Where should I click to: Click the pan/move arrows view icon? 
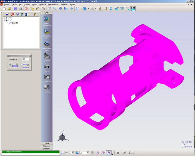(71, 9)
